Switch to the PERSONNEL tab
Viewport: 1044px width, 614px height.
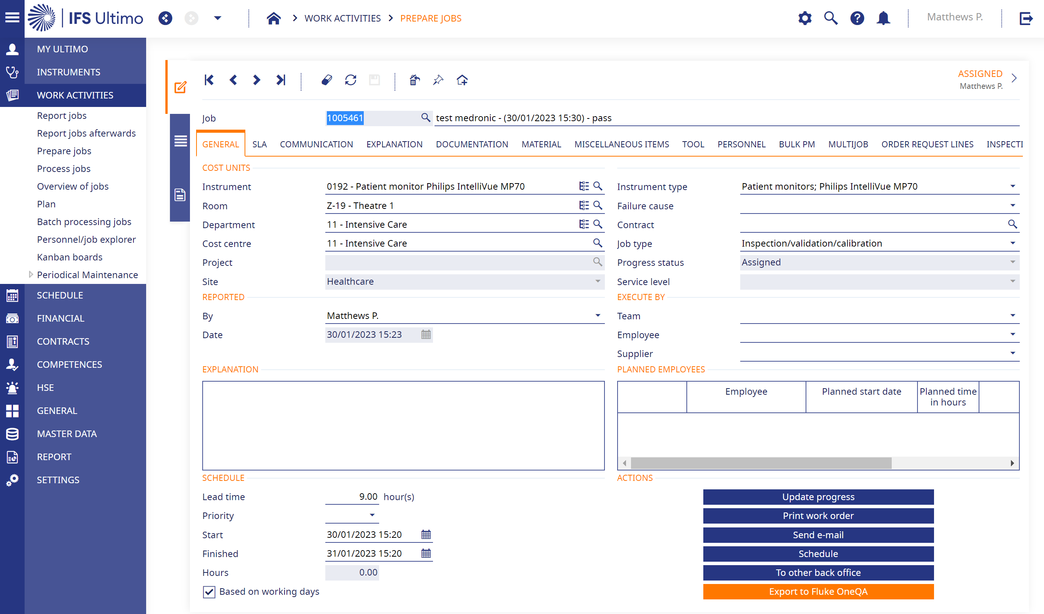point(741,144)
